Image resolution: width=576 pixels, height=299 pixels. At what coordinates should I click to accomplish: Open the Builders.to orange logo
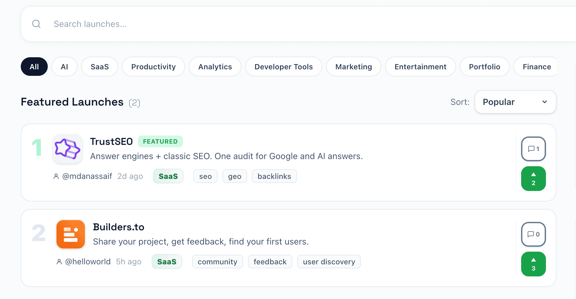pos(71,234)
